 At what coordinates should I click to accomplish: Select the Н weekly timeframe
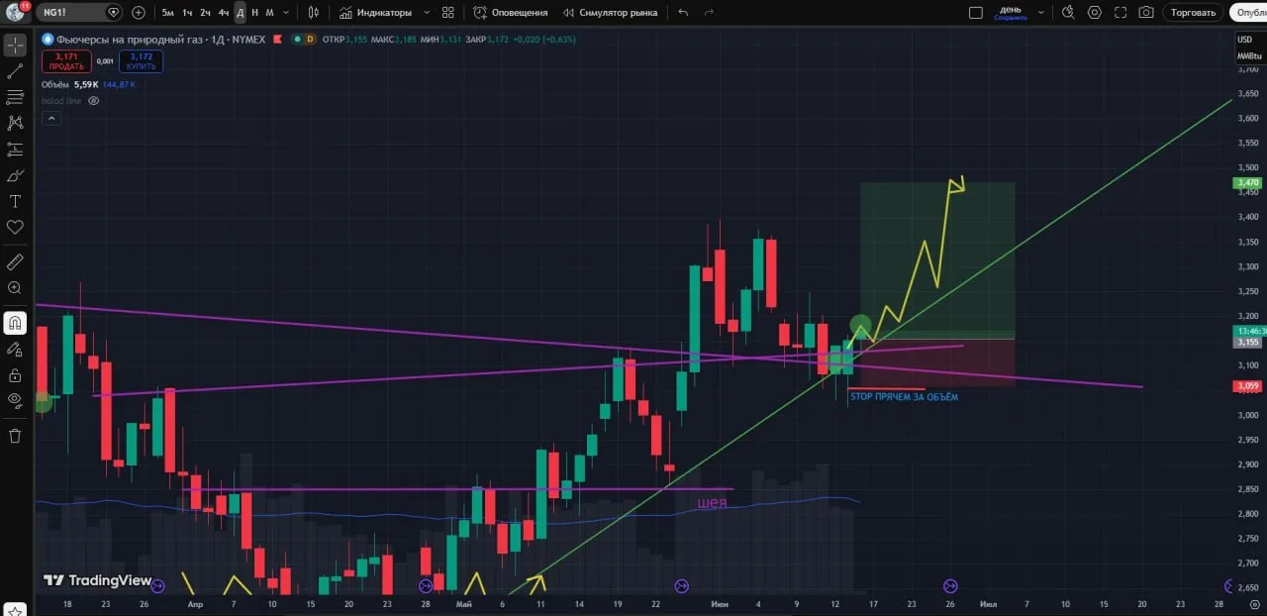click(x=254, y=13)
